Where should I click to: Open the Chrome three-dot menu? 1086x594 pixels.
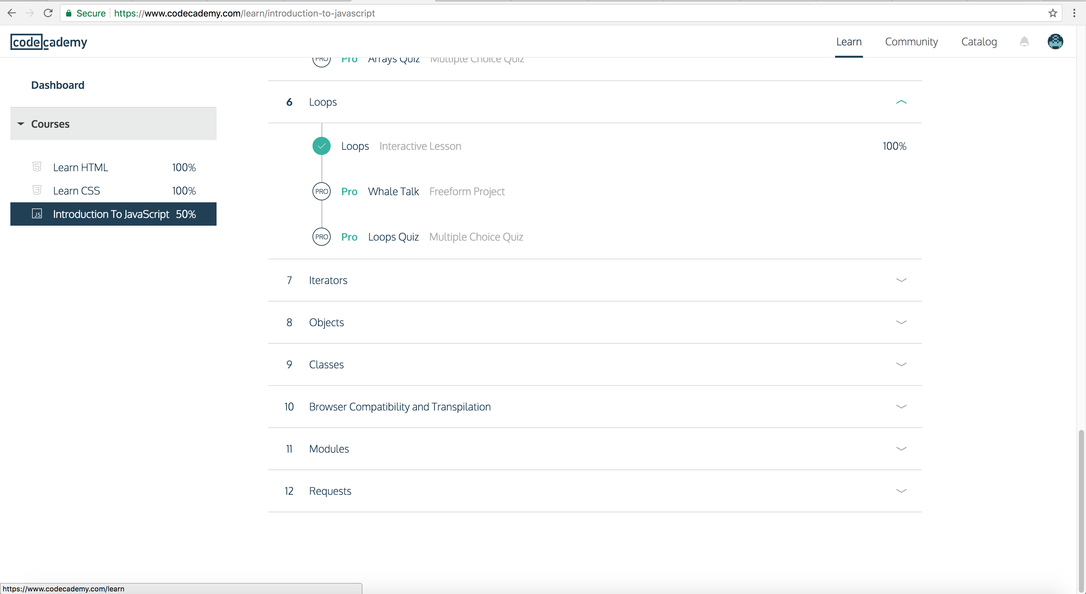coord(1074,13)
